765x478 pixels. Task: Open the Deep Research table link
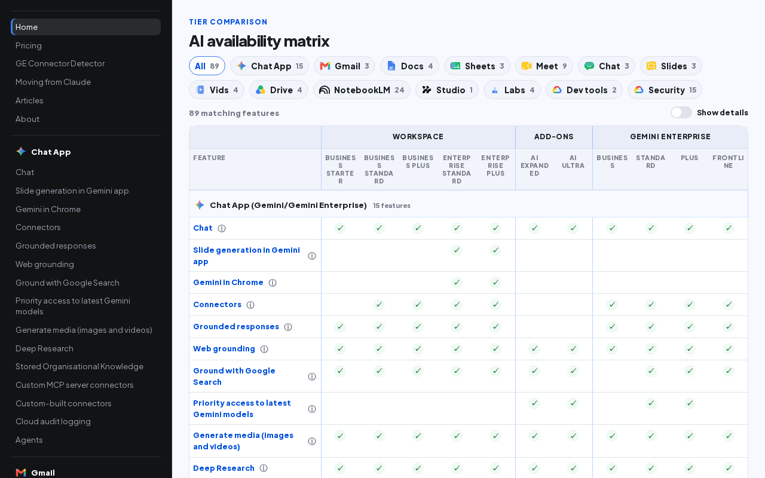click(224, 468)
